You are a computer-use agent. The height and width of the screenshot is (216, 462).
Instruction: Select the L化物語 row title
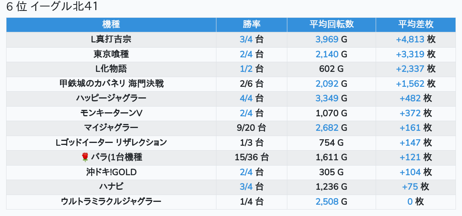pos(111,69)
